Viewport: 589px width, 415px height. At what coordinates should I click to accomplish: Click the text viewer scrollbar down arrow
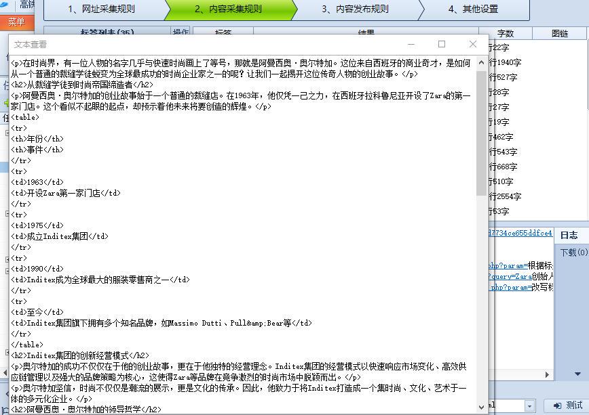(481, 407)
